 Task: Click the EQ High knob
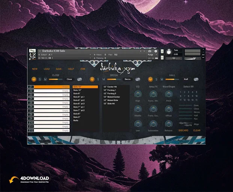[138, 94]
